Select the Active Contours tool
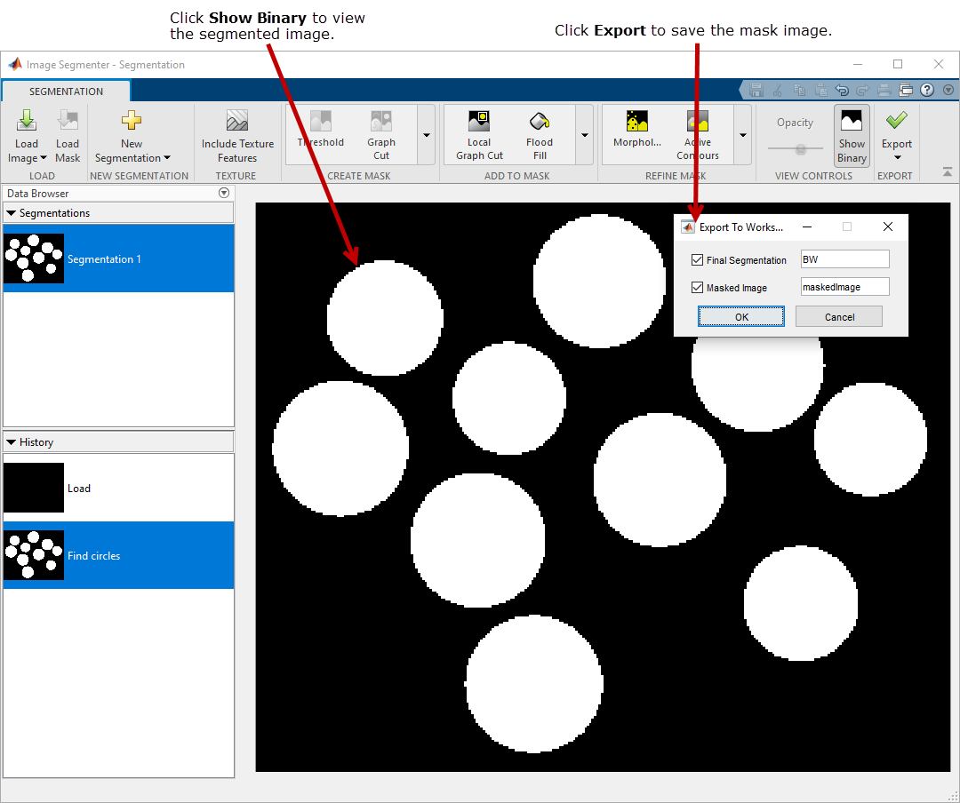Image resolution: width=960 pixels, height=803 pixels. click(698, 135)
